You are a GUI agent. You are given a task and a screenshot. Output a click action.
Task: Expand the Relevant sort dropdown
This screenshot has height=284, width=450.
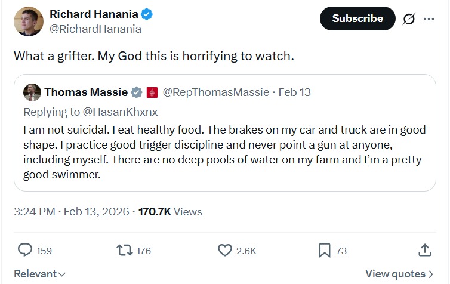pos(39,274)
